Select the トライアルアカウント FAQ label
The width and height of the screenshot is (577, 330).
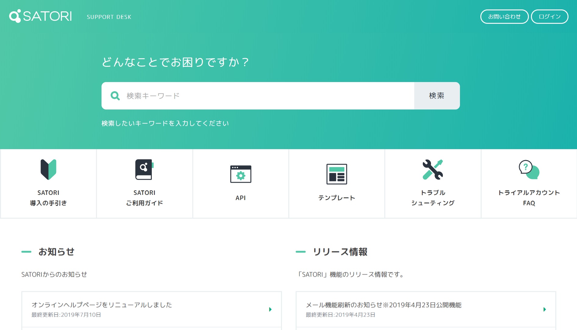coord(529,198)
